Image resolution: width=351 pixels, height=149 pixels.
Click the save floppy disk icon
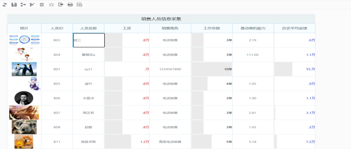[14, 4]
